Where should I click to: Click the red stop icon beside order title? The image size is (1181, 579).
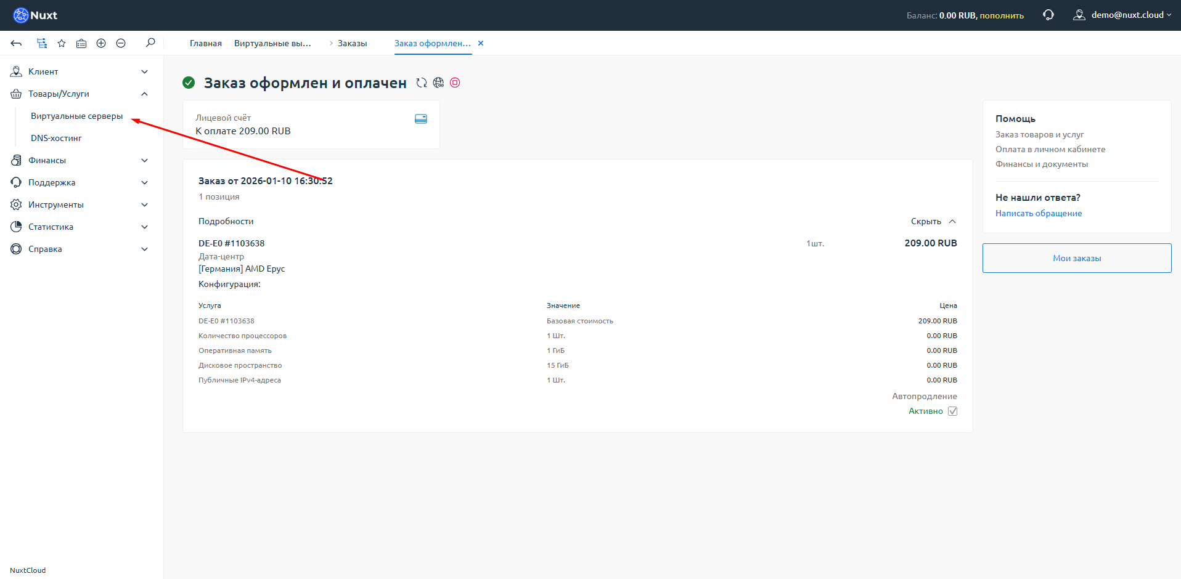point(456,83)
